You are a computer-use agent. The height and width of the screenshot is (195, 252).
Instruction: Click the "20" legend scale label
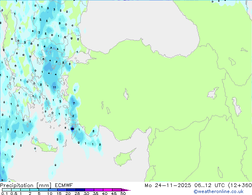(68, 193)
